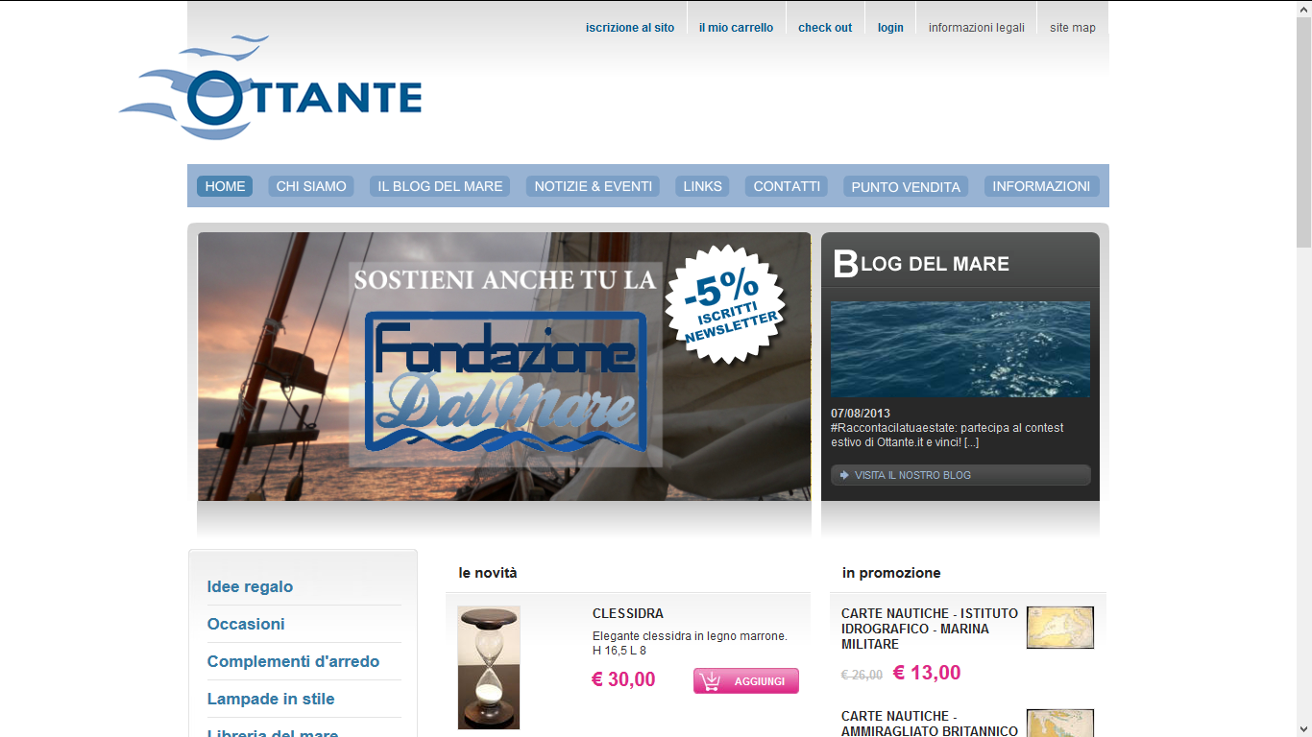Add Clessidra with the AGGIUNGI button

pyautogui.click(x=746, y=681)
